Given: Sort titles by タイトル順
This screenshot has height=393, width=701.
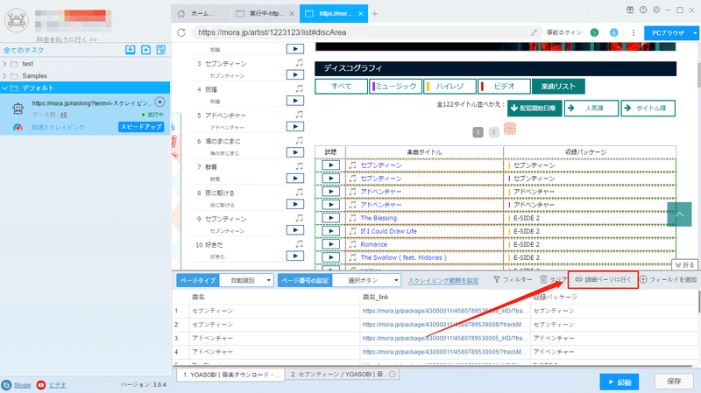Looking at the screenshot, I should click(x=648, y=108).
